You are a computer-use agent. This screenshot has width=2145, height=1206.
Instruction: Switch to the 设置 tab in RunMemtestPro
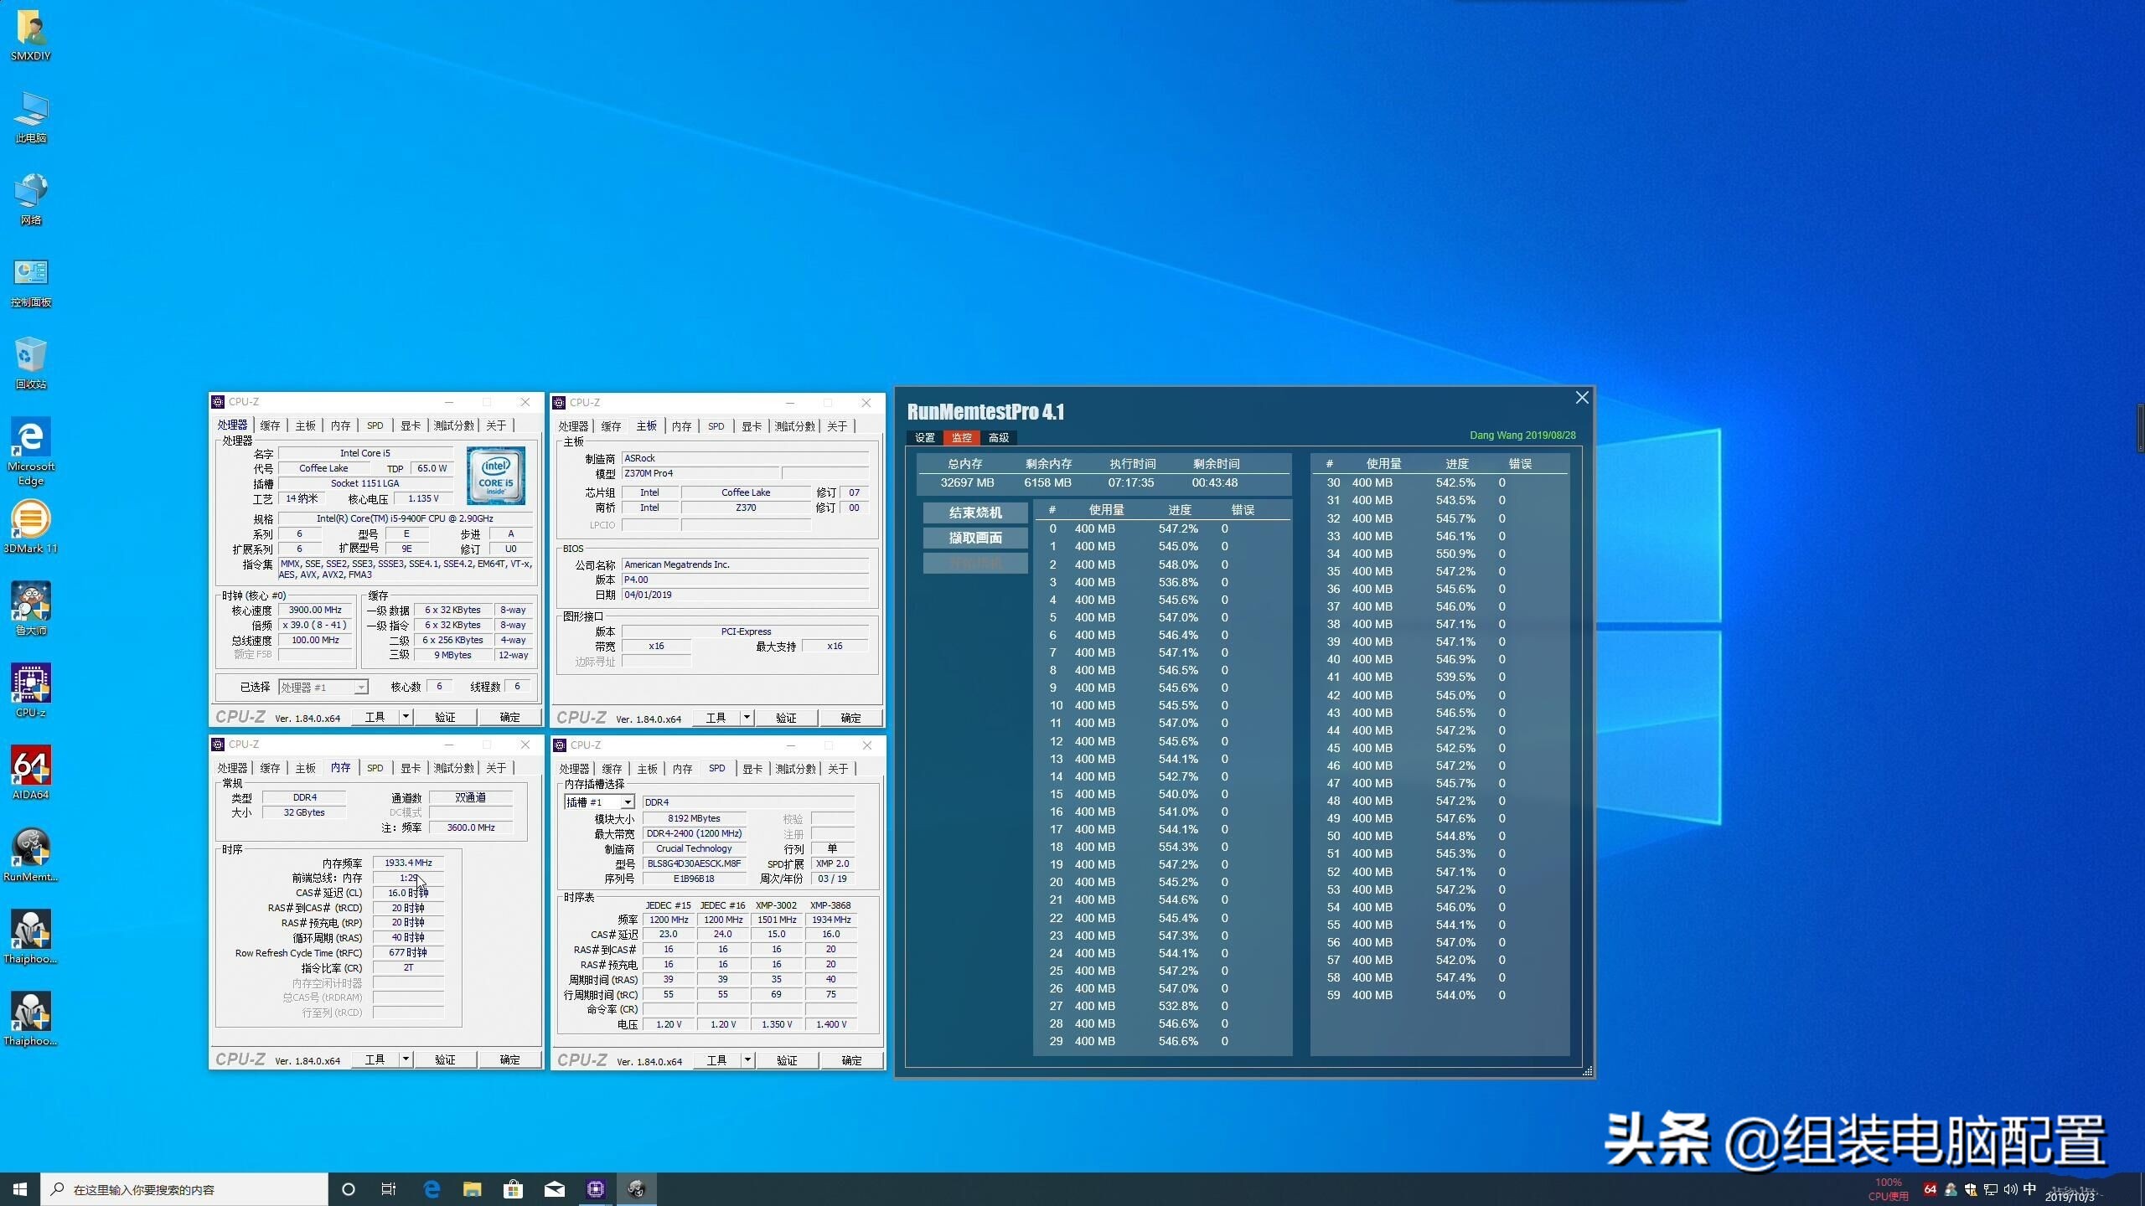pyautogui.click(x=924, y=437)
